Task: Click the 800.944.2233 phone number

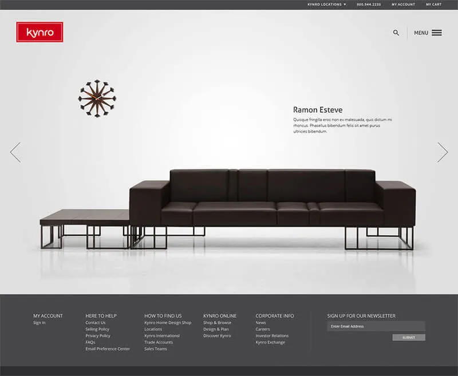Action: point(369,5)
